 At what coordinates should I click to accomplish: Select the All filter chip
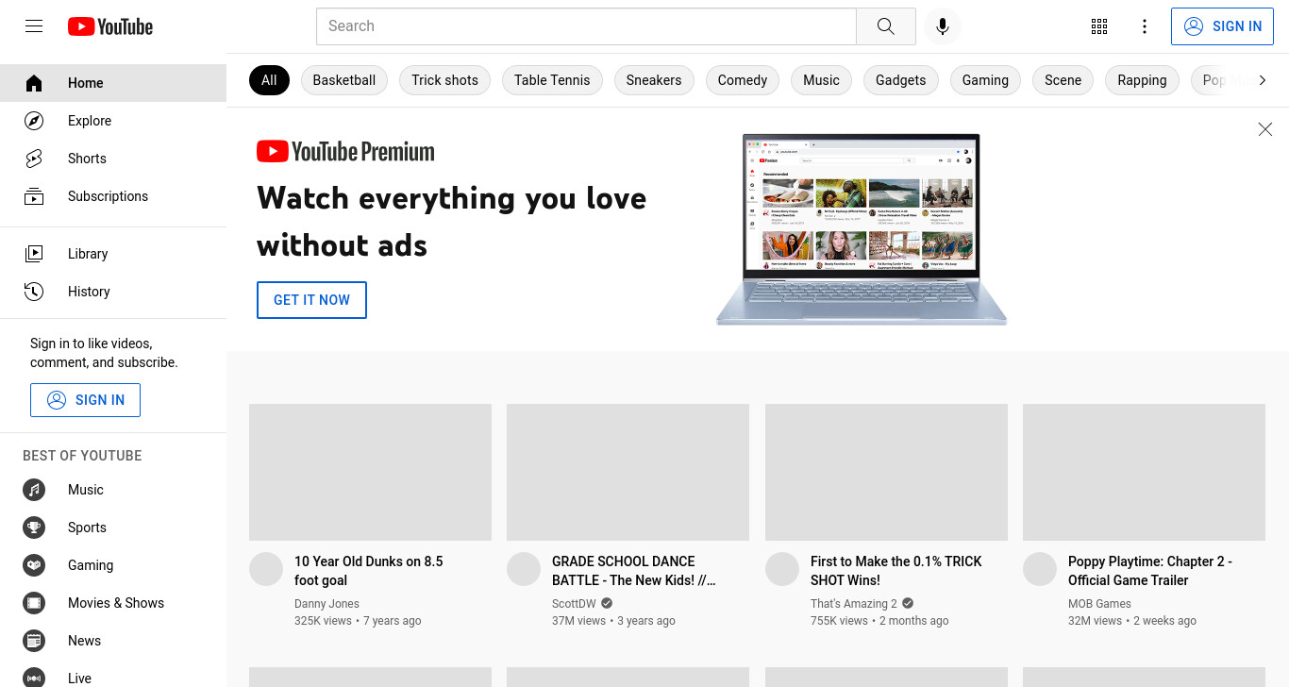(269, 80)
